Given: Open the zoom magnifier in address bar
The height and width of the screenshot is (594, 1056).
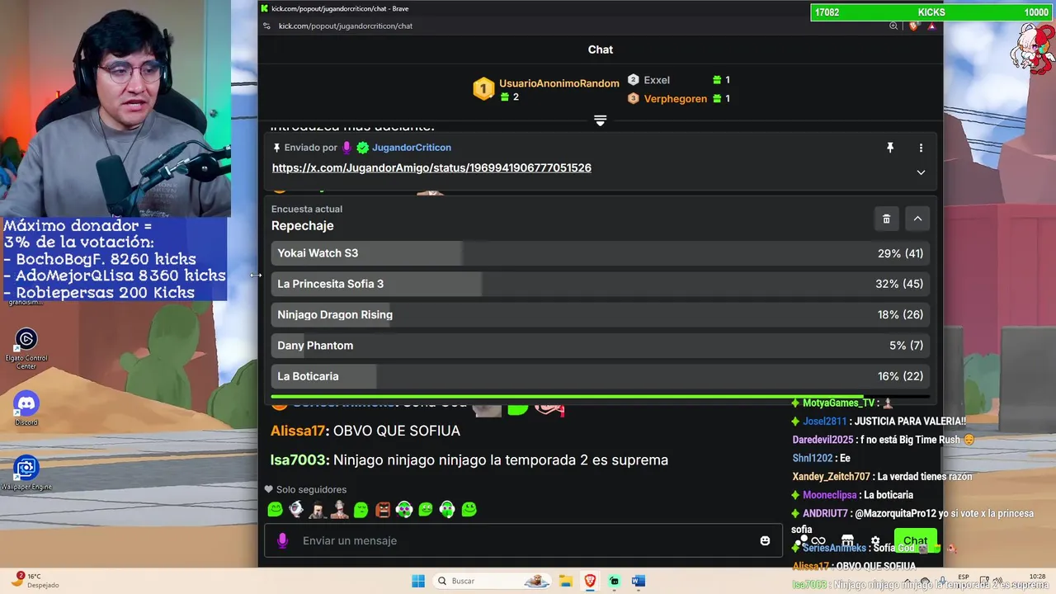Looking at the screenshot, I should [893, 26].
